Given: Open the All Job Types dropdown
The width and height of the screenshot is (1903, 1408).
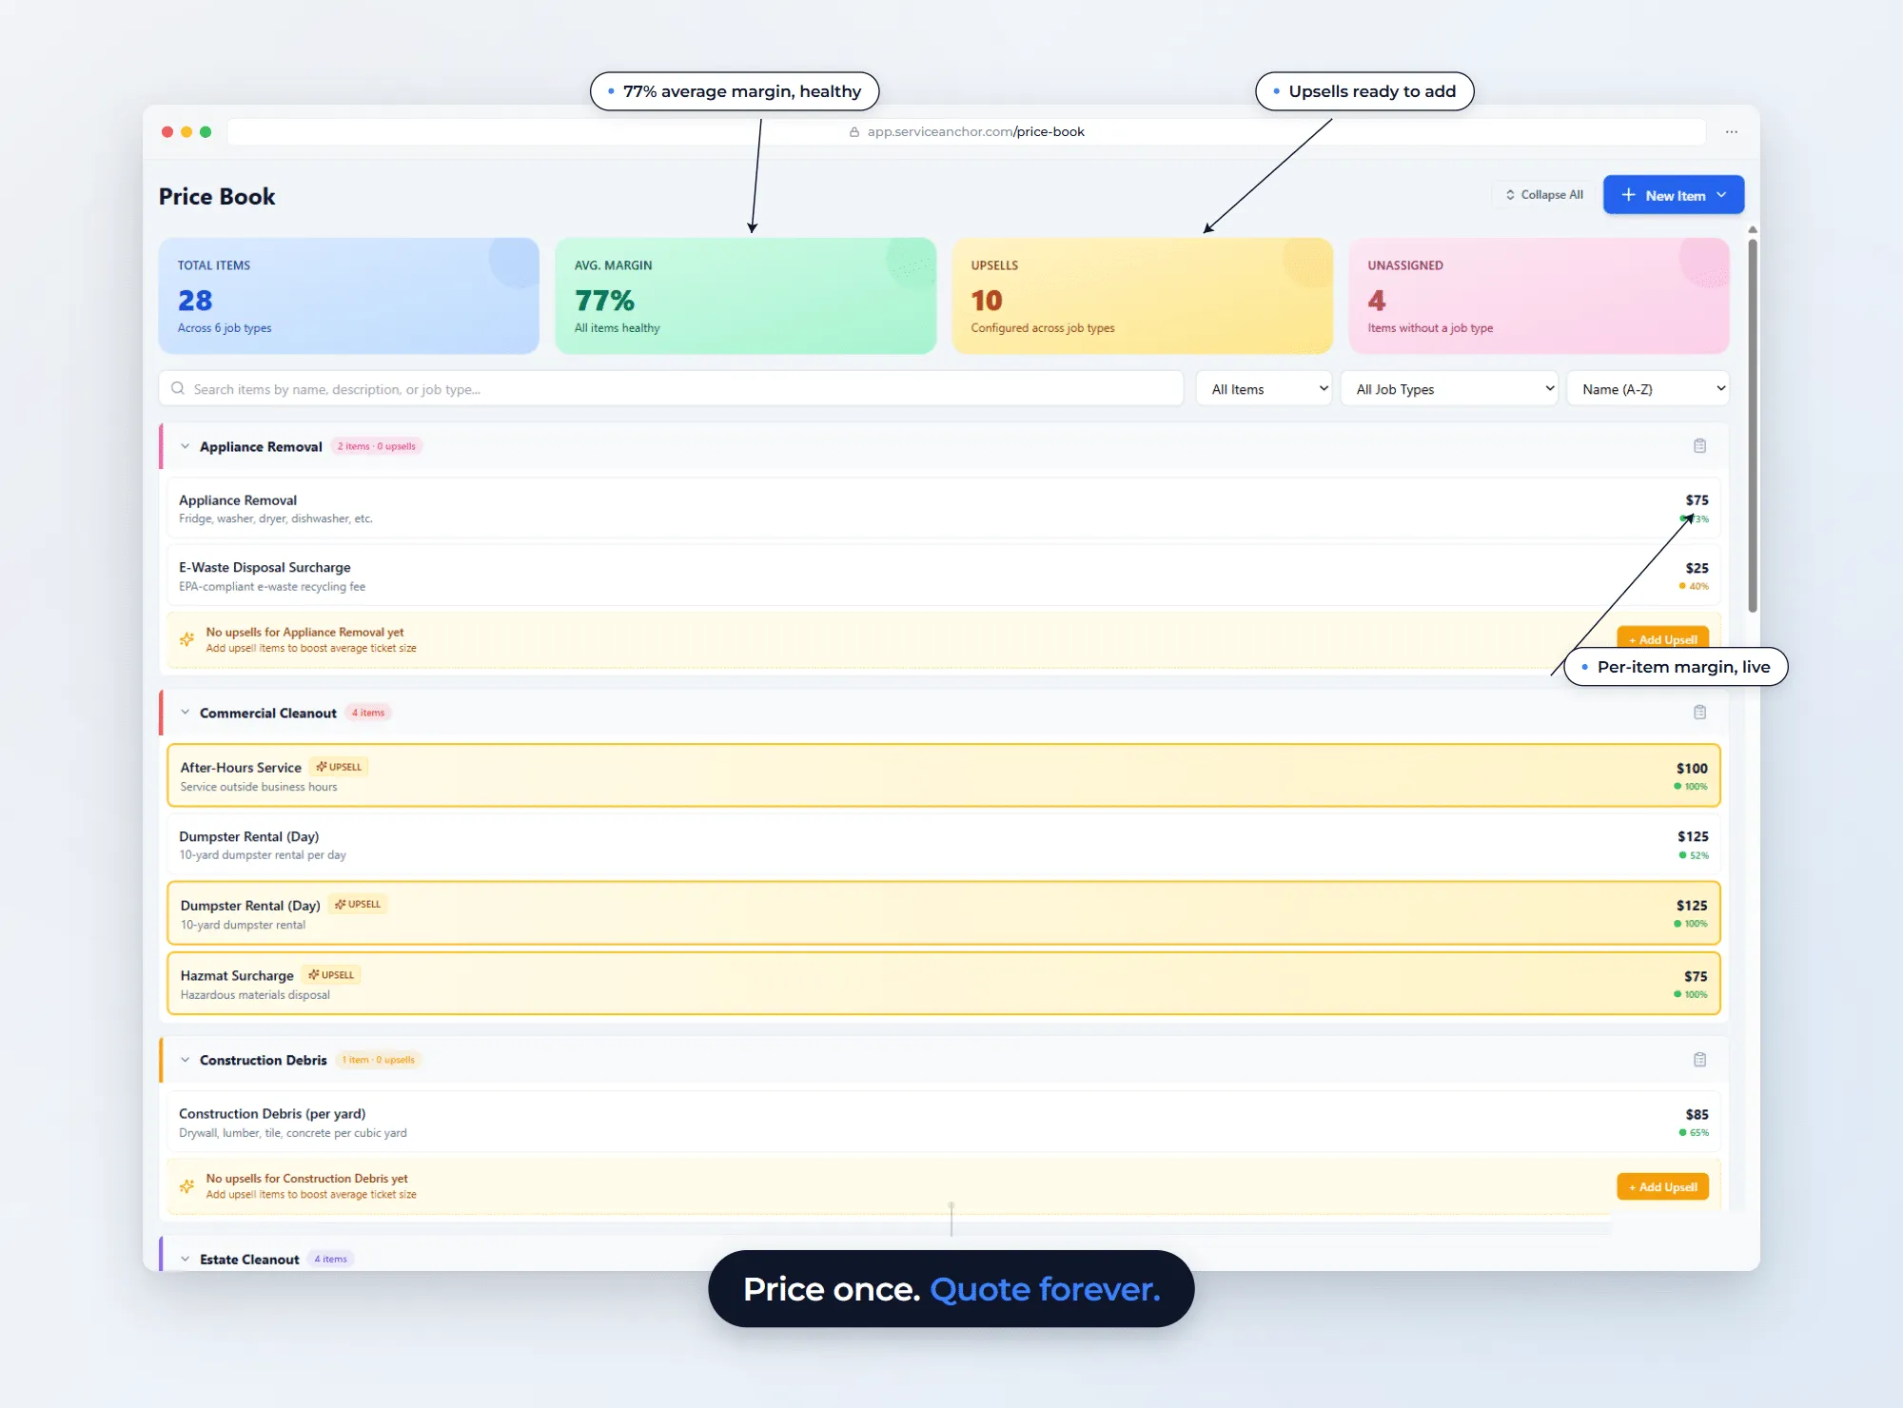Looking at the screenshot, I should [1449, 389].
